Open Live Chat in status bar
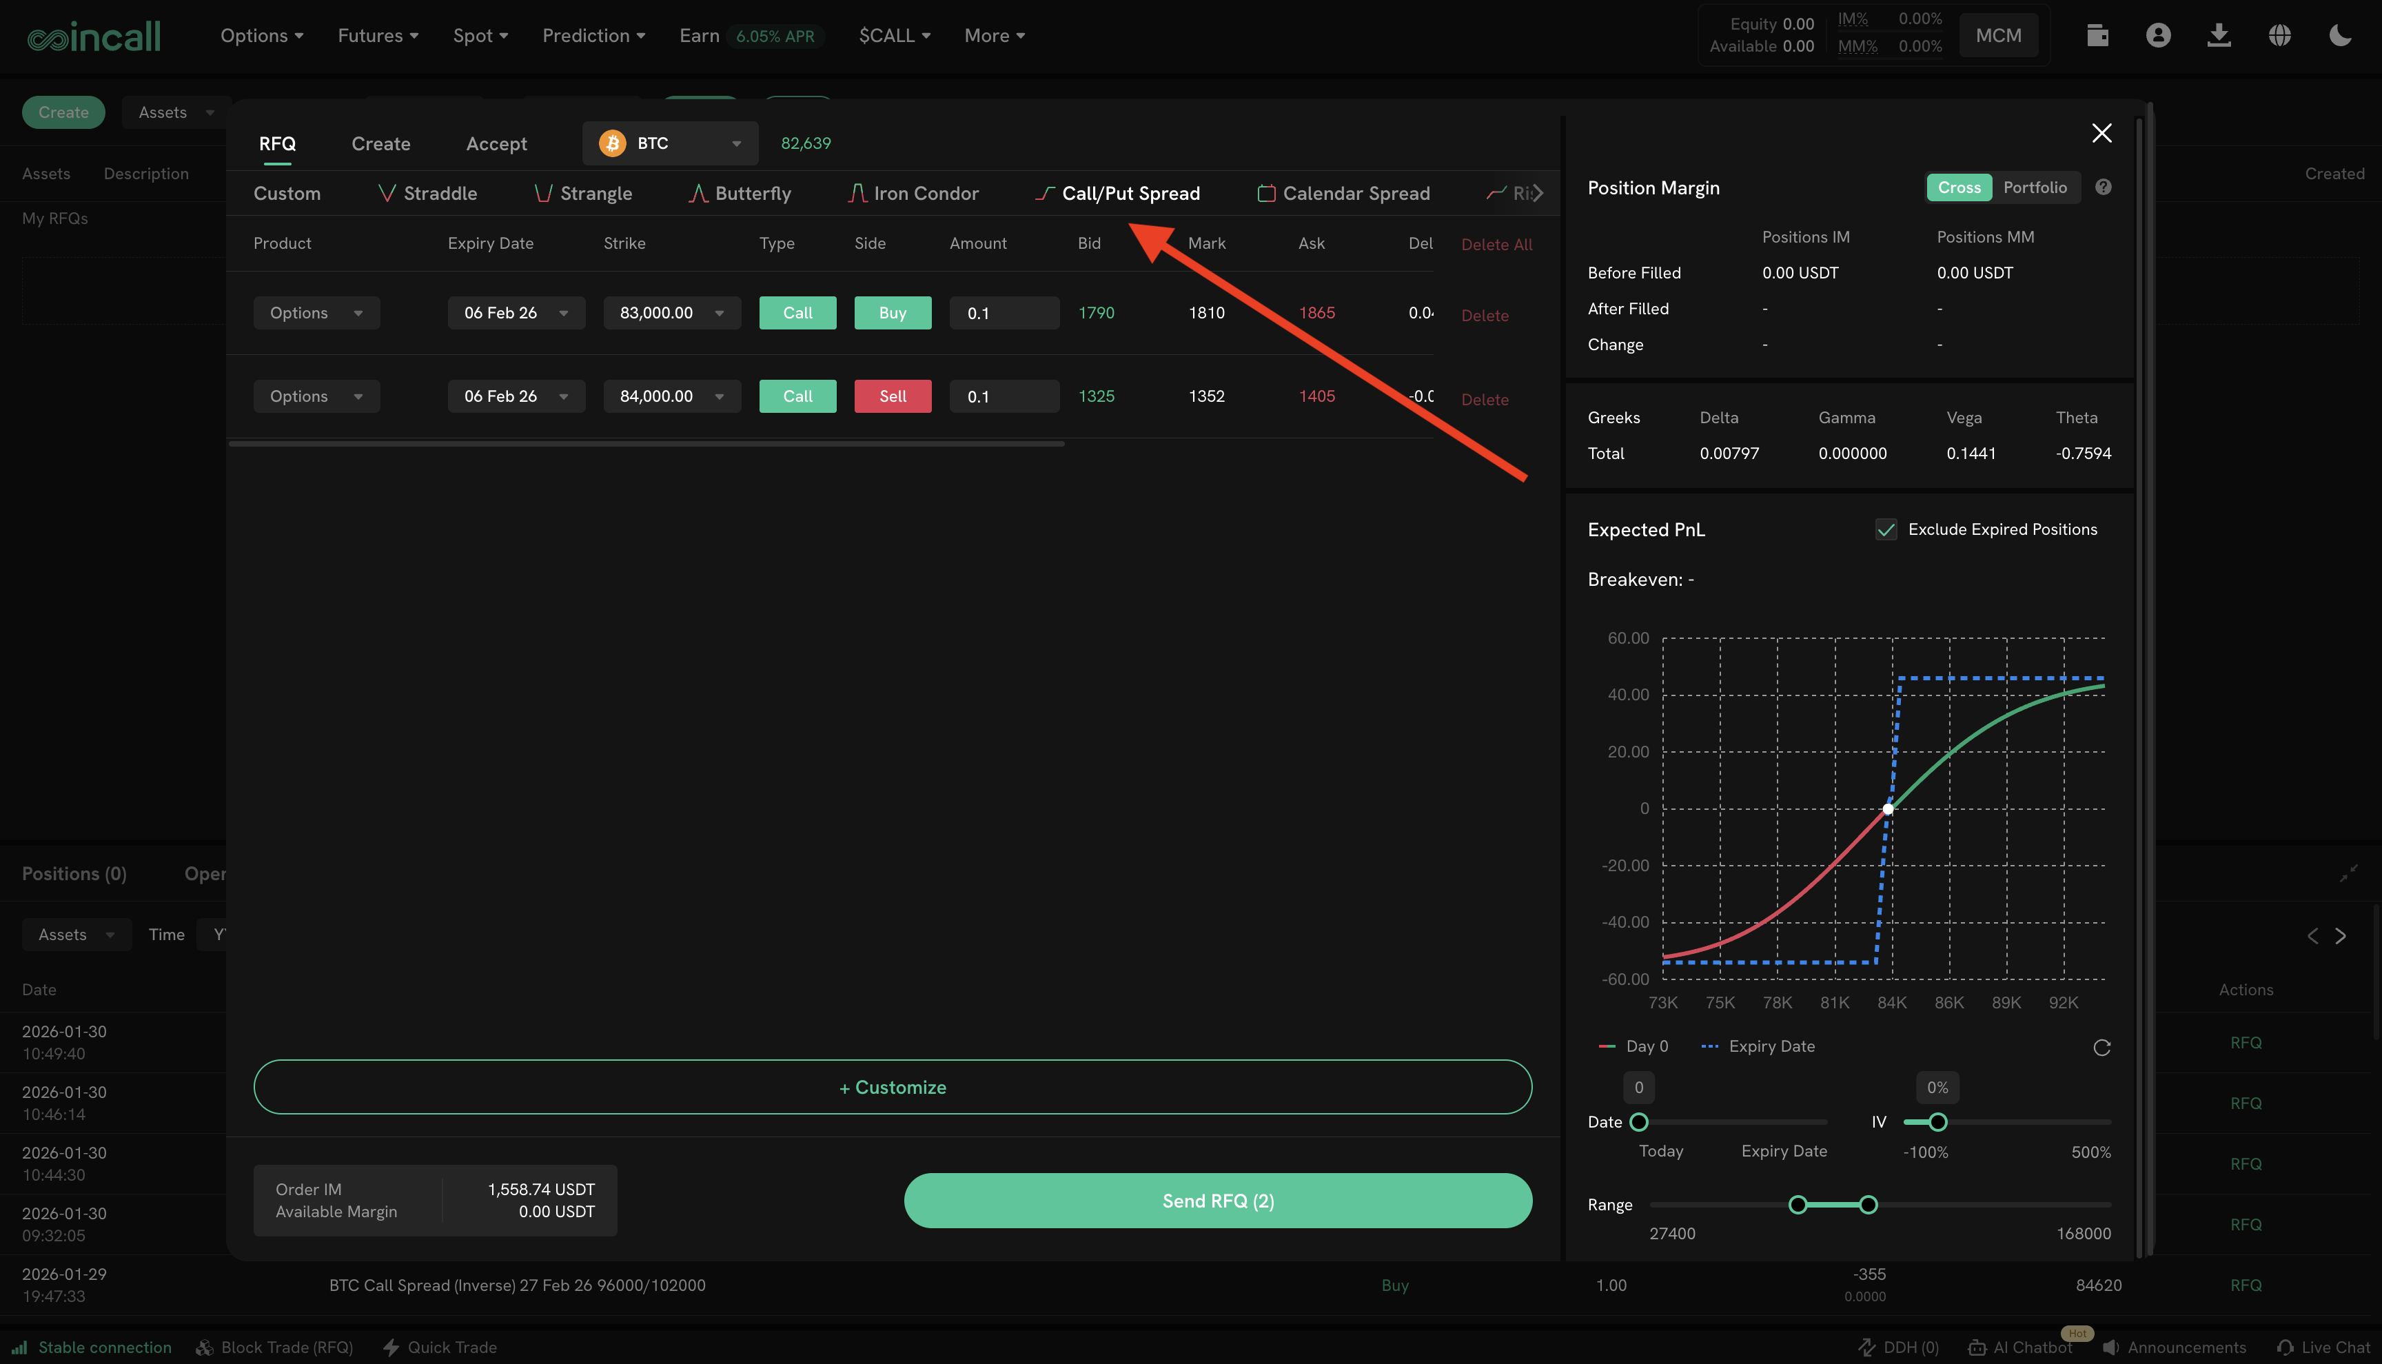 click(2323, 1347)
